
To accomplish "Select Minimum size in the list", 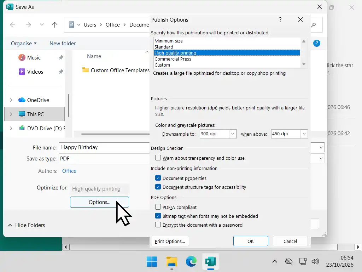I will tap(227, 41).
